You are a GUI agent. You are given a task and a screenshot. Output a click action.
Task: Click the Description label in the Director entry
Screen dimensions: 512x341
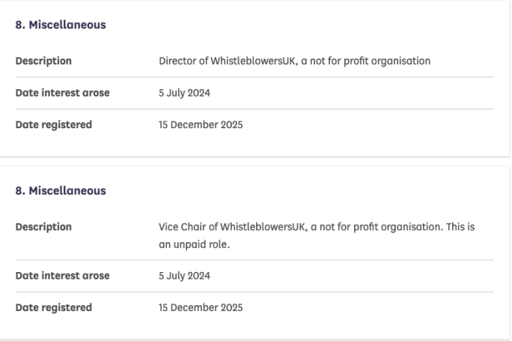tap(44, 61)
